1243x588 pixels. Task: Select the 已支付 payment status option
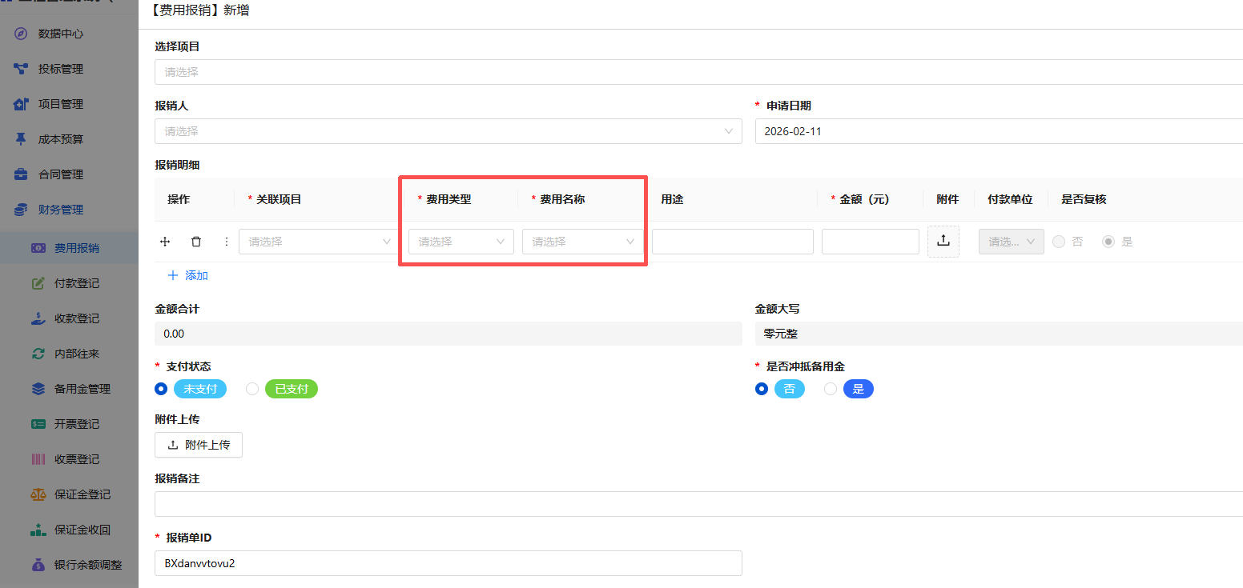pos(252,388)
